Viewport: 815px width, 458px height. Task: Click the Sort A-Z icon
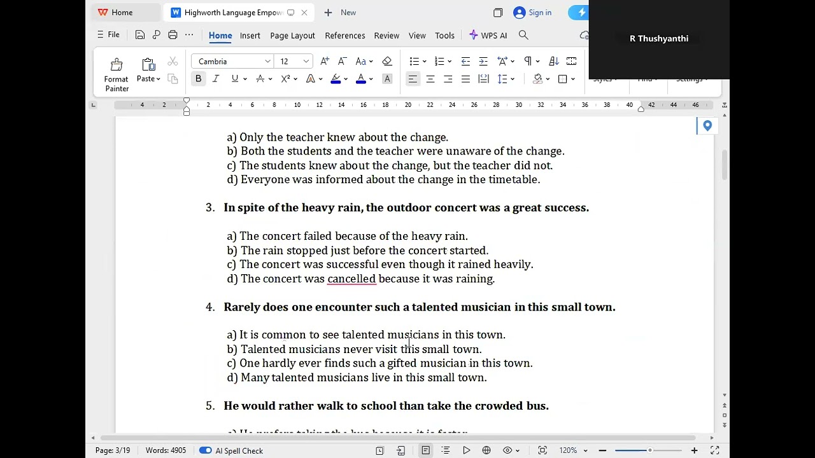coord(554,61)
